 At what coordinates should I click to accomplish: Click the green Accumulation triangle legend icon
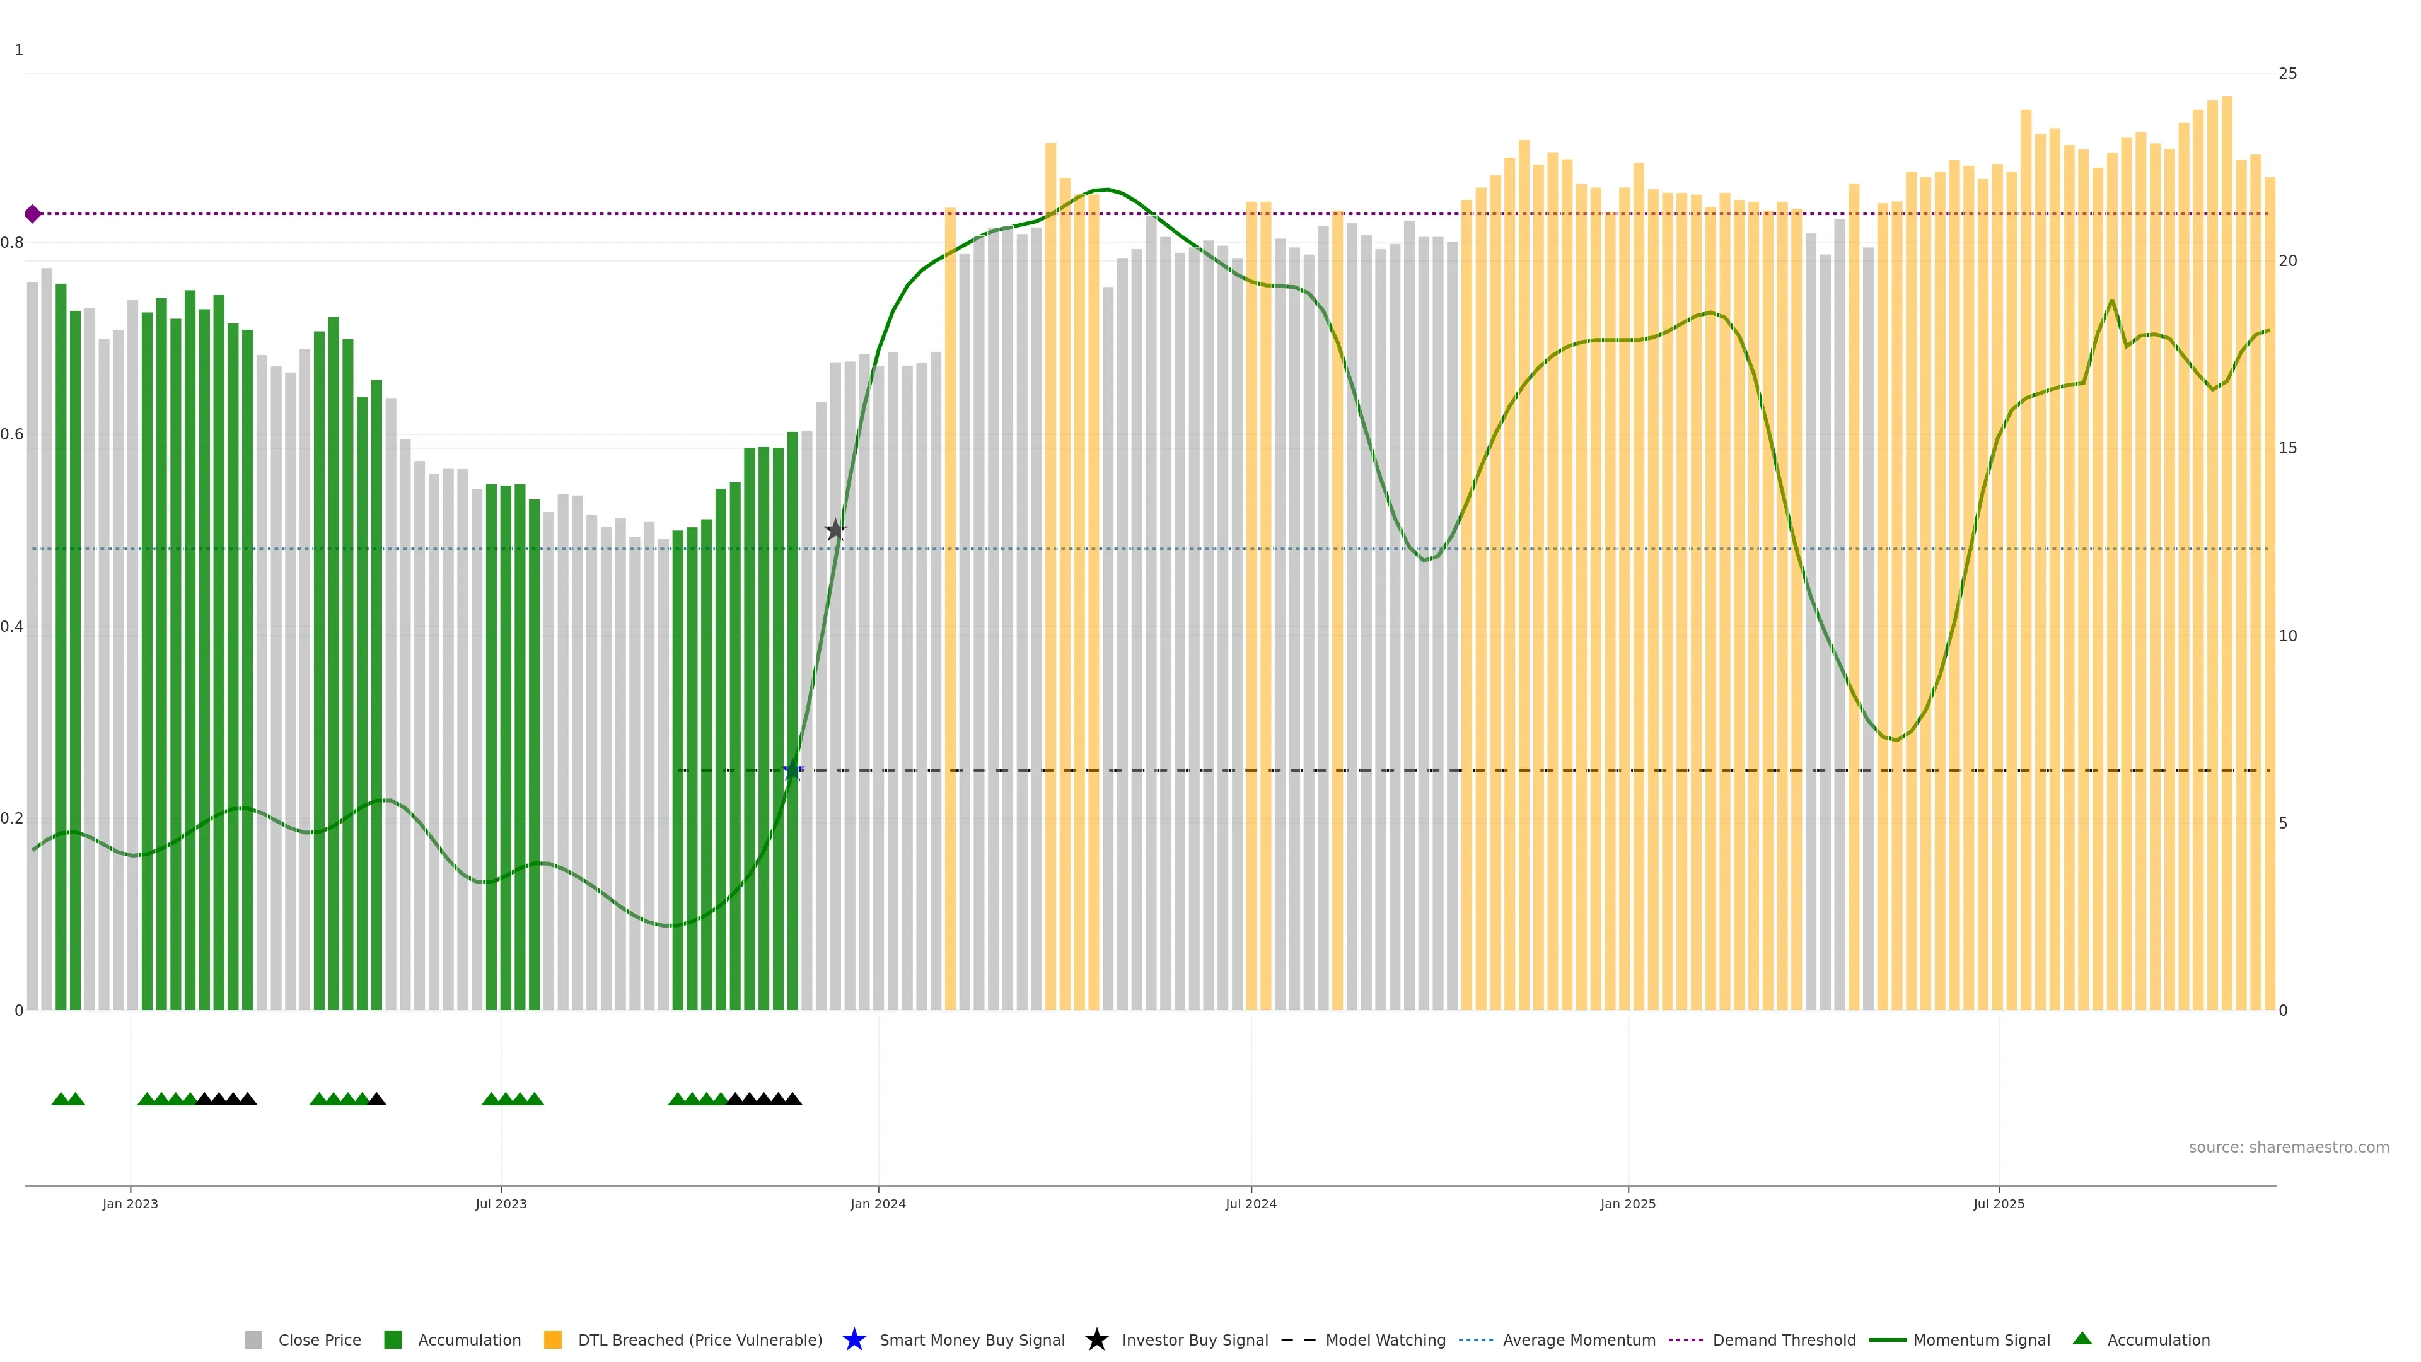tap(2082, 1339)
